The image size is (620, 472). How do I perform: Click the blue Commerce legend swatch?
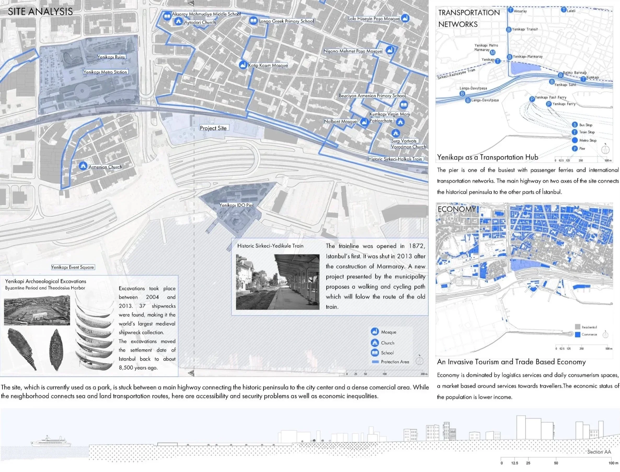[x=577, y=335]
